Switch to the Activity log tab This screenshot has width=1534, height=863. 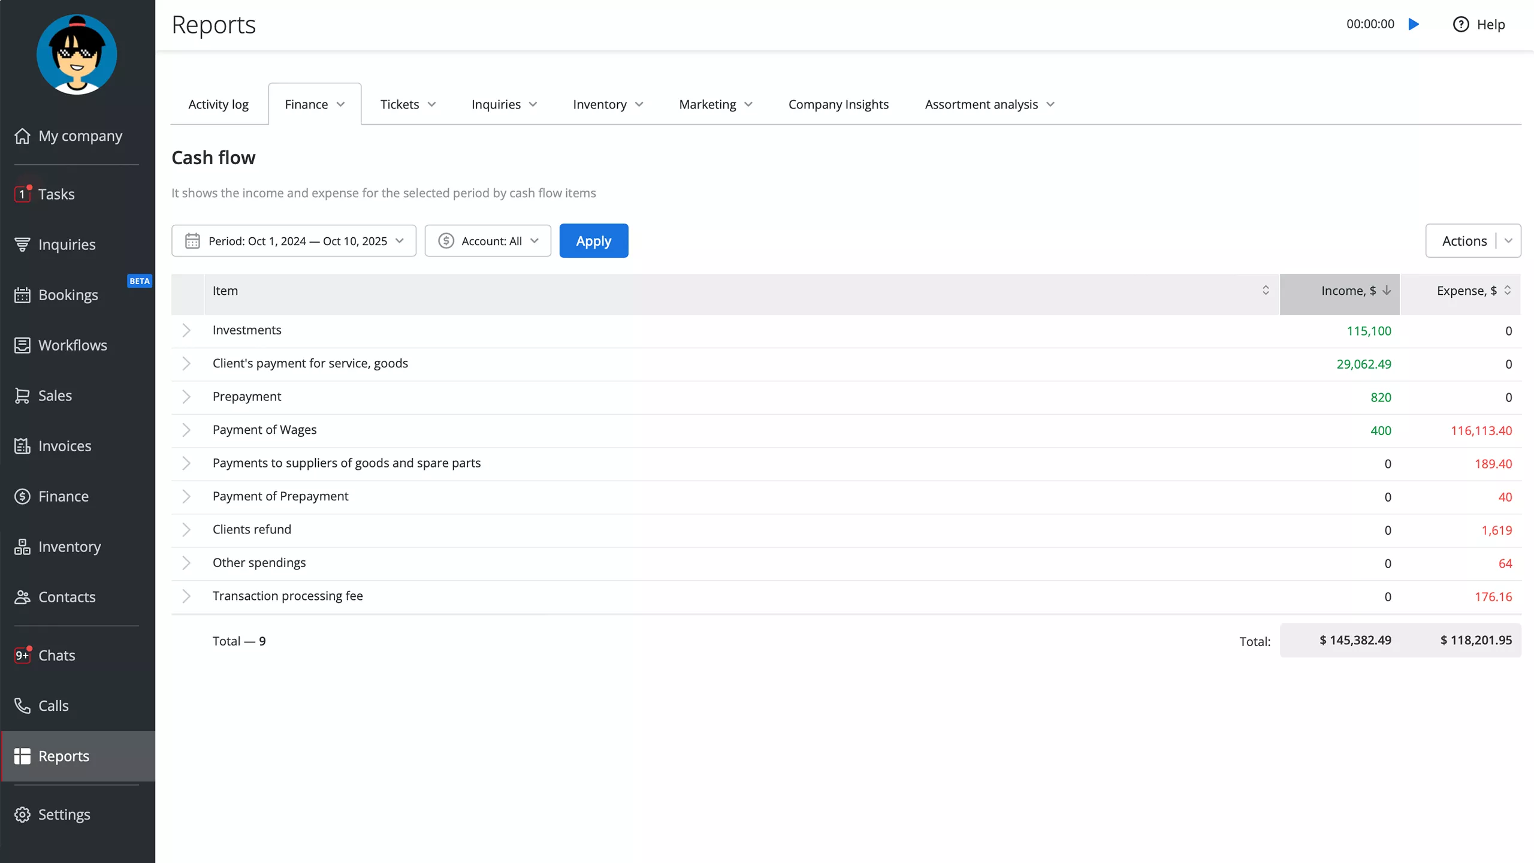point(218,104)
